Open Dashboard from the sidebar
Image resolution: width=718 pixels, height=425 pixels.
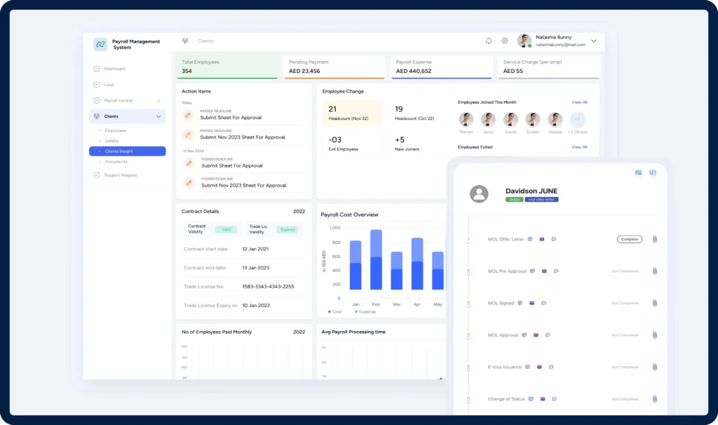tap(114, 69)
